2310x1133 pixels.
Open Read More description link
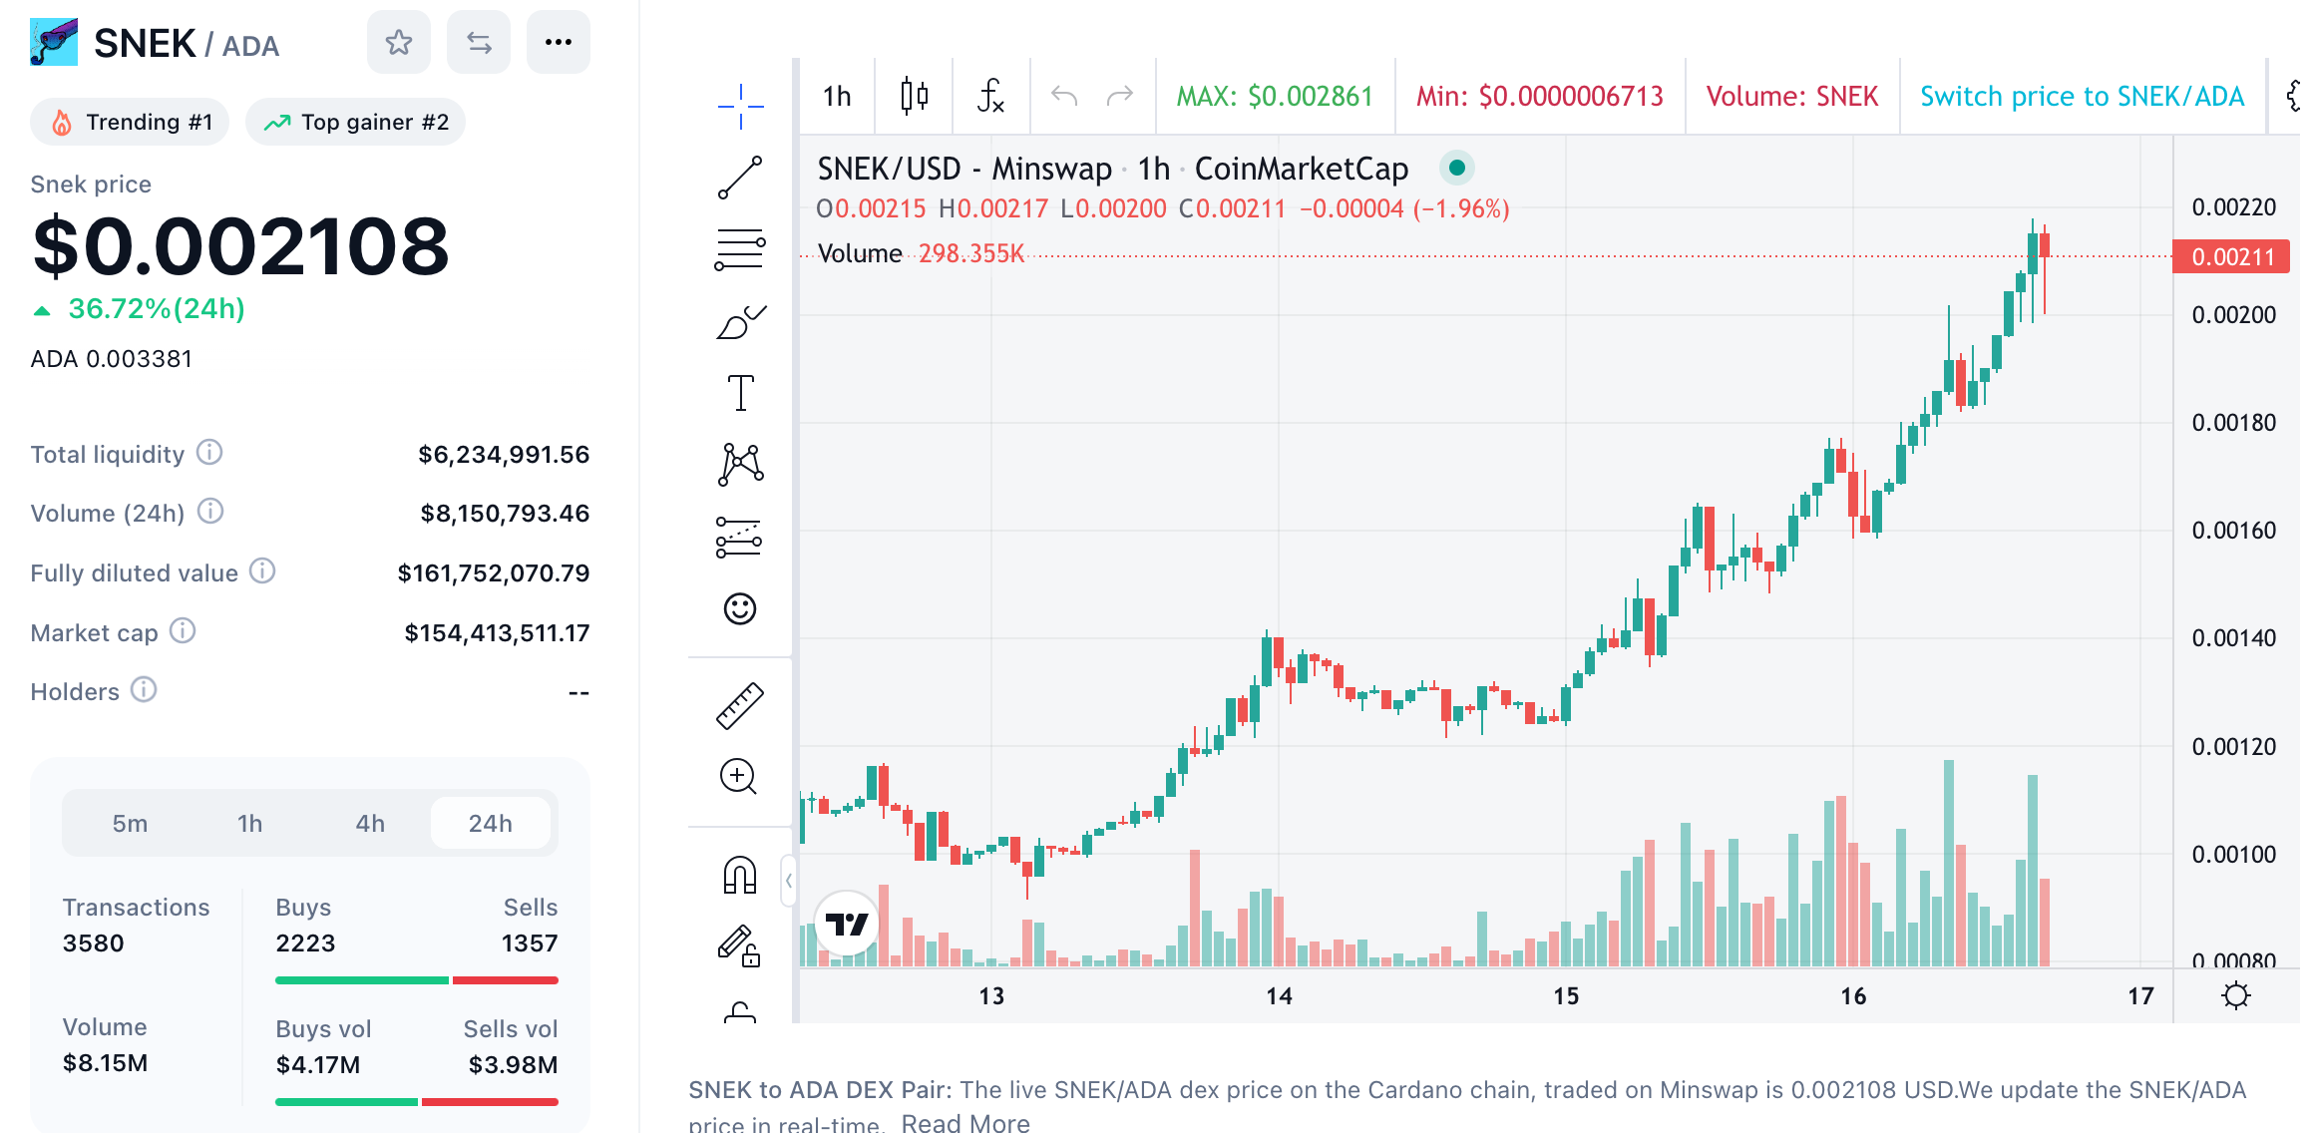(965, 1122)
